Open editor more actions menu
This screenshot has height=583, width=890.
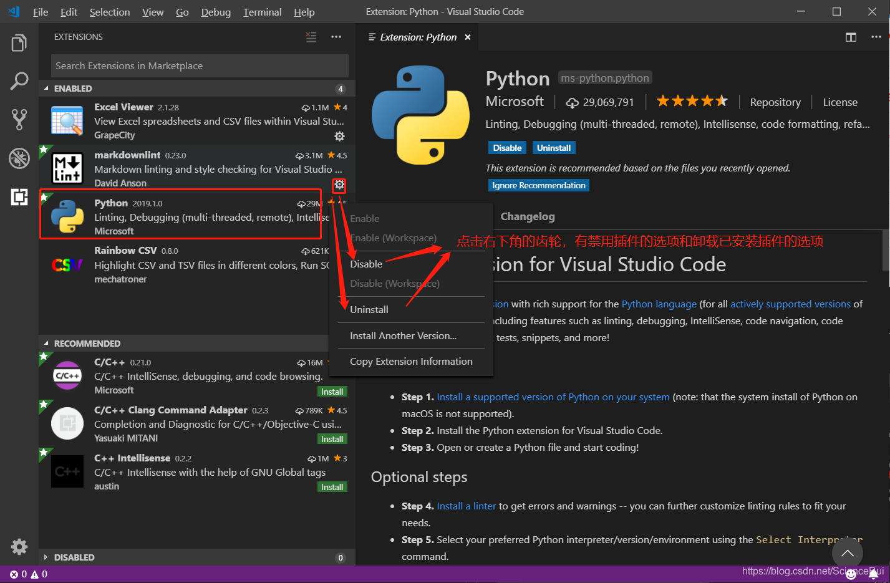coord(876,37)
